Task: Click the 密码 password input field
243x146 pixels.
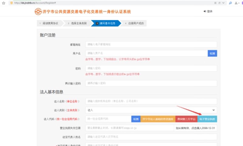Action: (x=151, y=68)
